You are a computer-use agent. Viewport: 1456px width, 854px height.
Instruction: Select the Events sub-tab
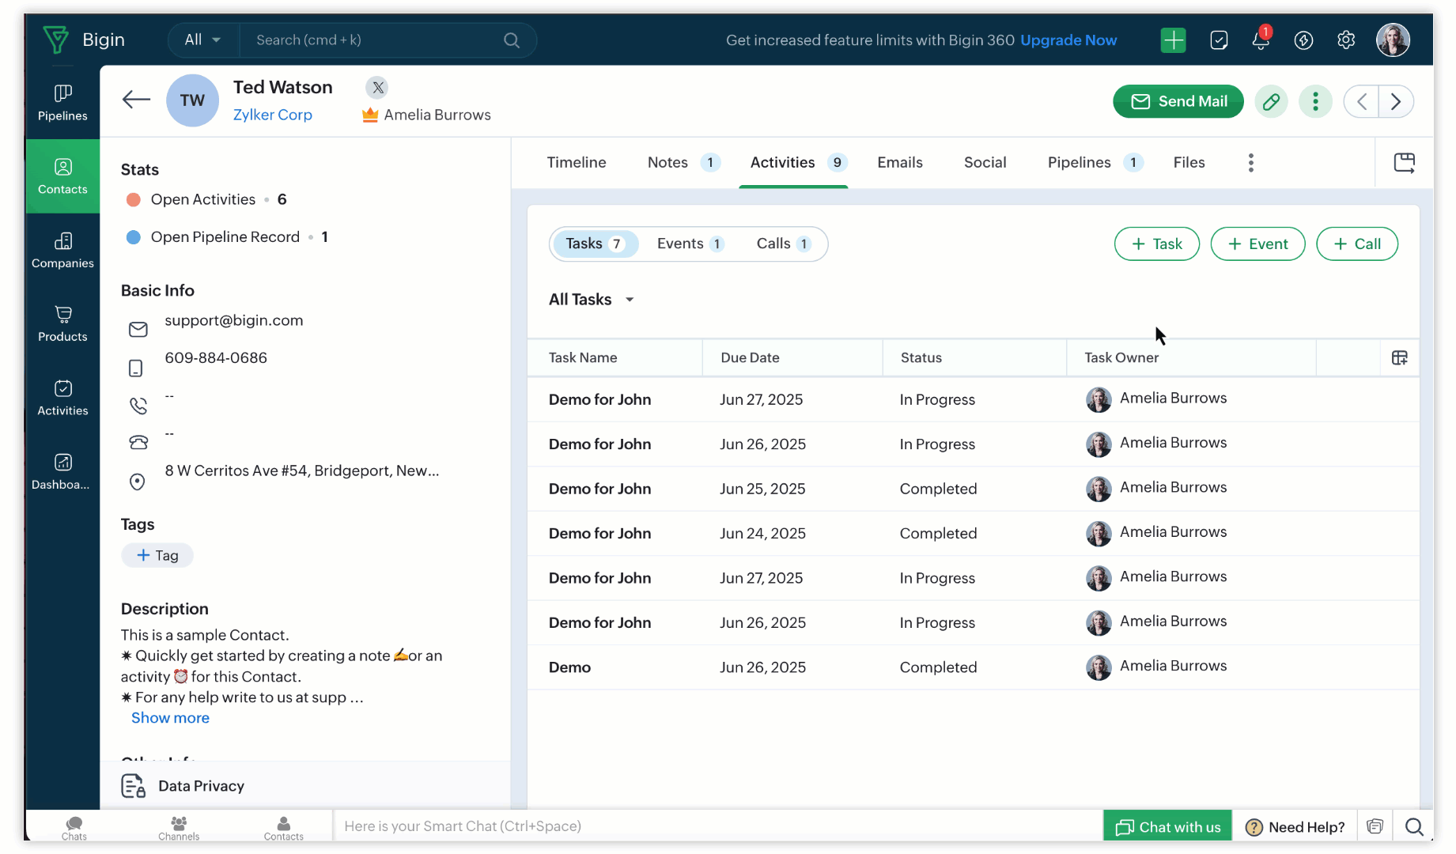tap(690, 244)
